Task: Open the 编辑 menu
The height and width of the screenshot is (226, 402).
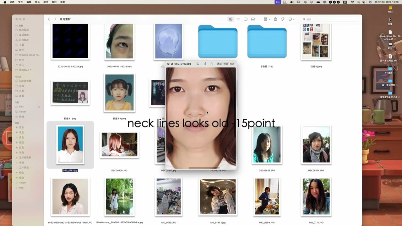Action: [x=29, y=2]
